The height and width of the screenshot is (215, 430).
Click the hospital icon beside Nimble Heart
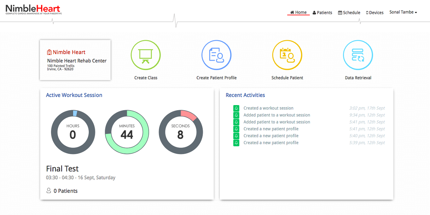click(x=49, y=52)
